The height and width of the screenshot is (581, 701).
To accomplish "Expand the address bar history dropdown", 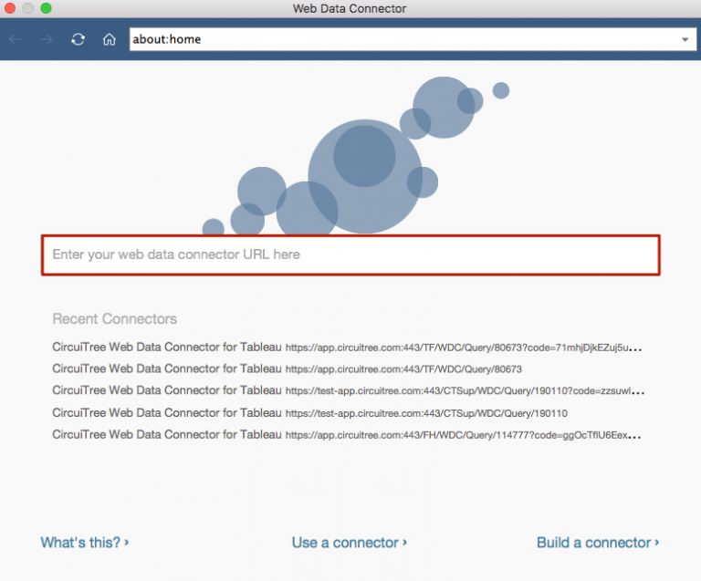I will tap(685, 40).
